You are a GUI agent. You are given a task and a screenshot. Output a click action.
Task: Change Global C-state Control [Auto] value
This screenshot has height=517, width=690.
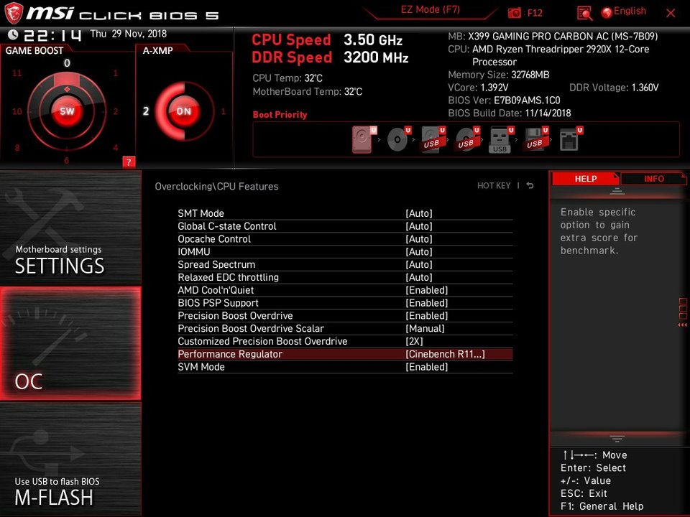[419, 226]
